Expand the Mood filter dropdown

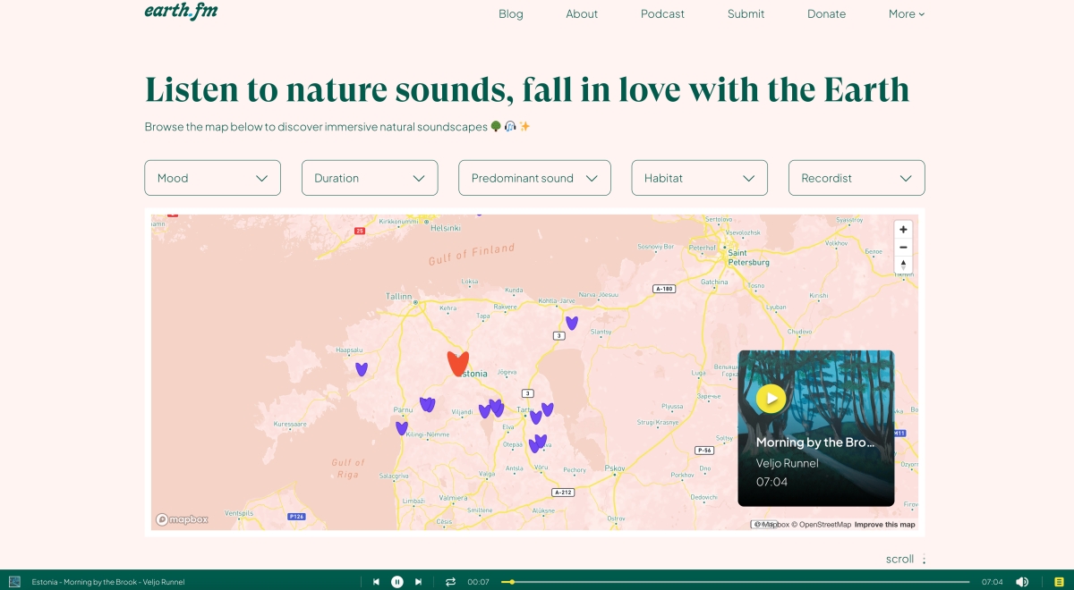click(212, 178)
